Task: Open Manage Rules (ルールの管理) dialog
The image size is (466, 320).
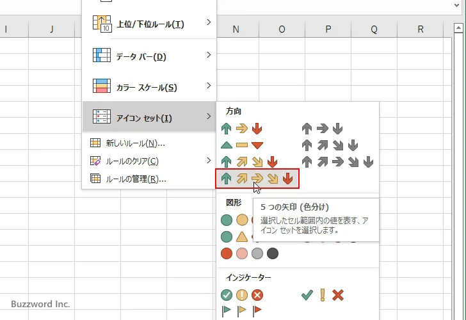Action: point(150,179)
